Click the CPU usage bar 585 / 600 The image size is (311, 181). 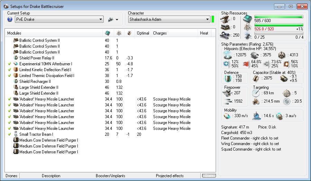[279, 17]
